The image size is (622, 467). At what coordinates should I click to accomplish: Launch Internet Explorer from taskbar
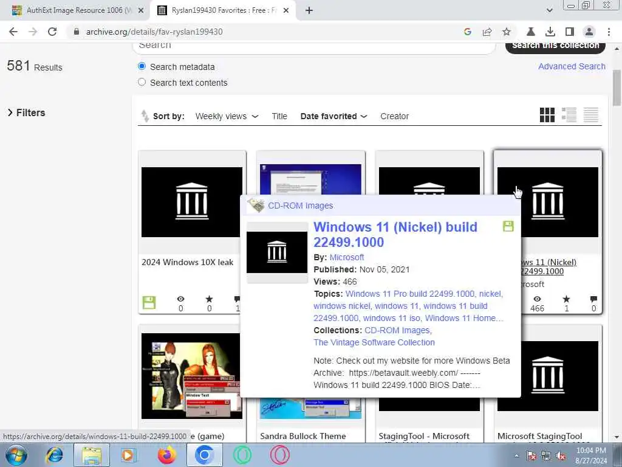(55, 455)
